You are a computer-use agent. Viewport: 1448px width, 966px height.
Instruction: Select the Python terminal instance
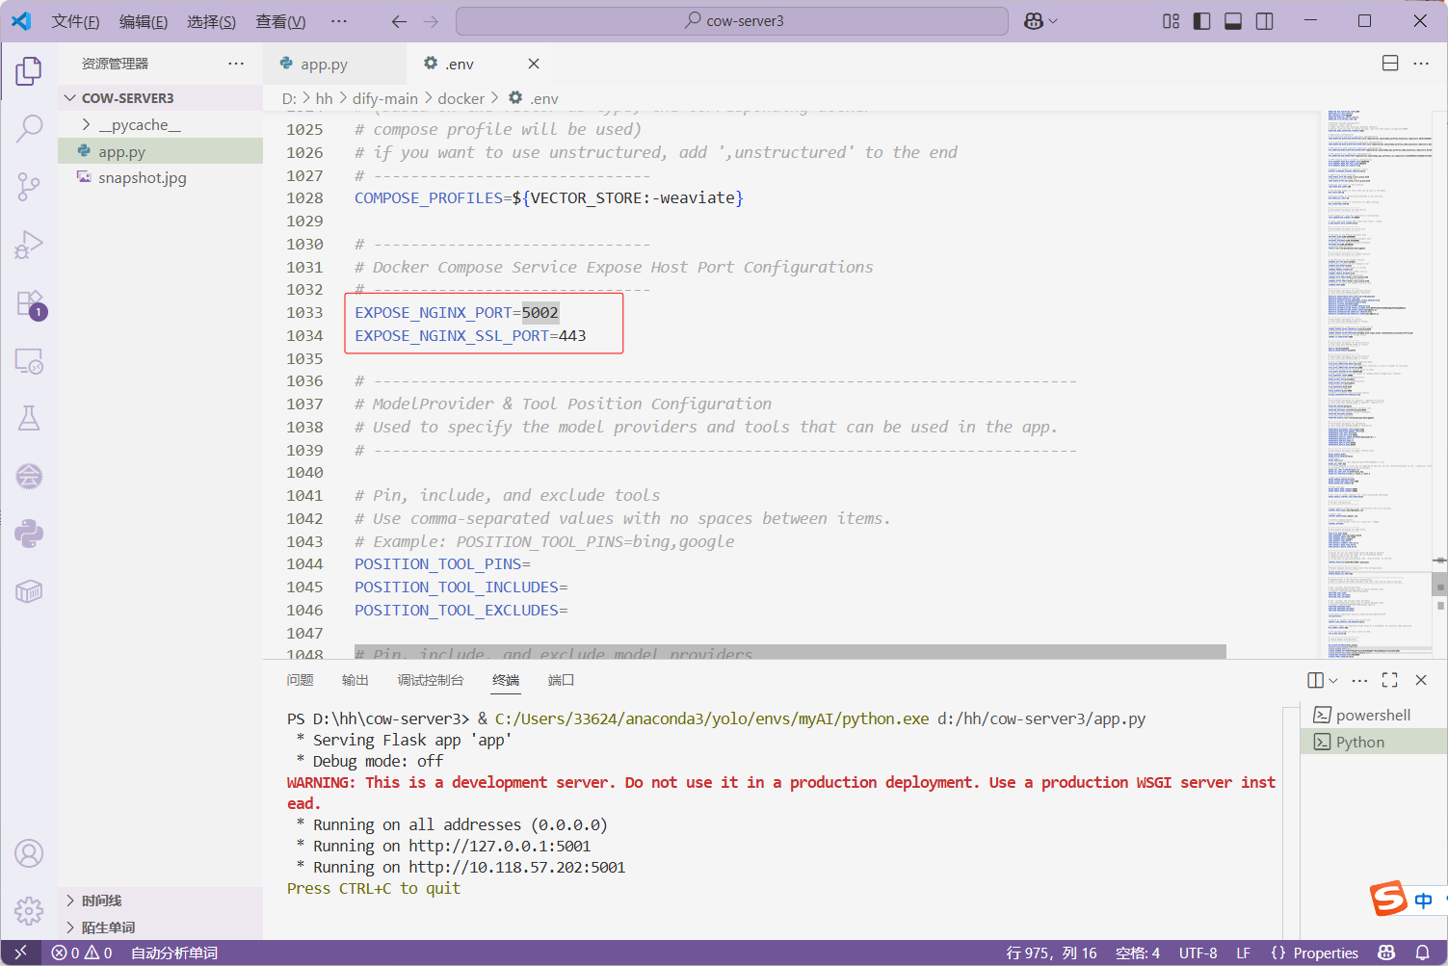(1374, 742)
